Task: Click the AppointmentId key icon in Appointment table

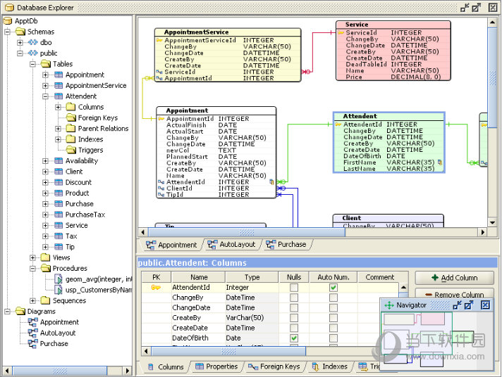Action: tap(161, 119)
